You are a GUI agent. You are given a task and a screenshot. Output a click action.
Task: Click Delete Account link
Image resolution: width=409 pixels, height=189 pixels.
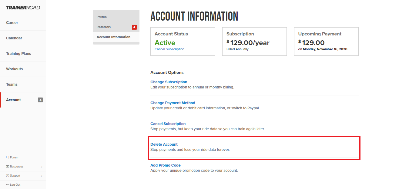click(164, 144)
